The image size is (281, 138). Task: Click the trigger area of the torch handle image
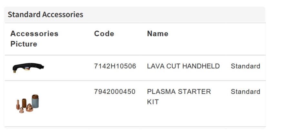point(26,68)
